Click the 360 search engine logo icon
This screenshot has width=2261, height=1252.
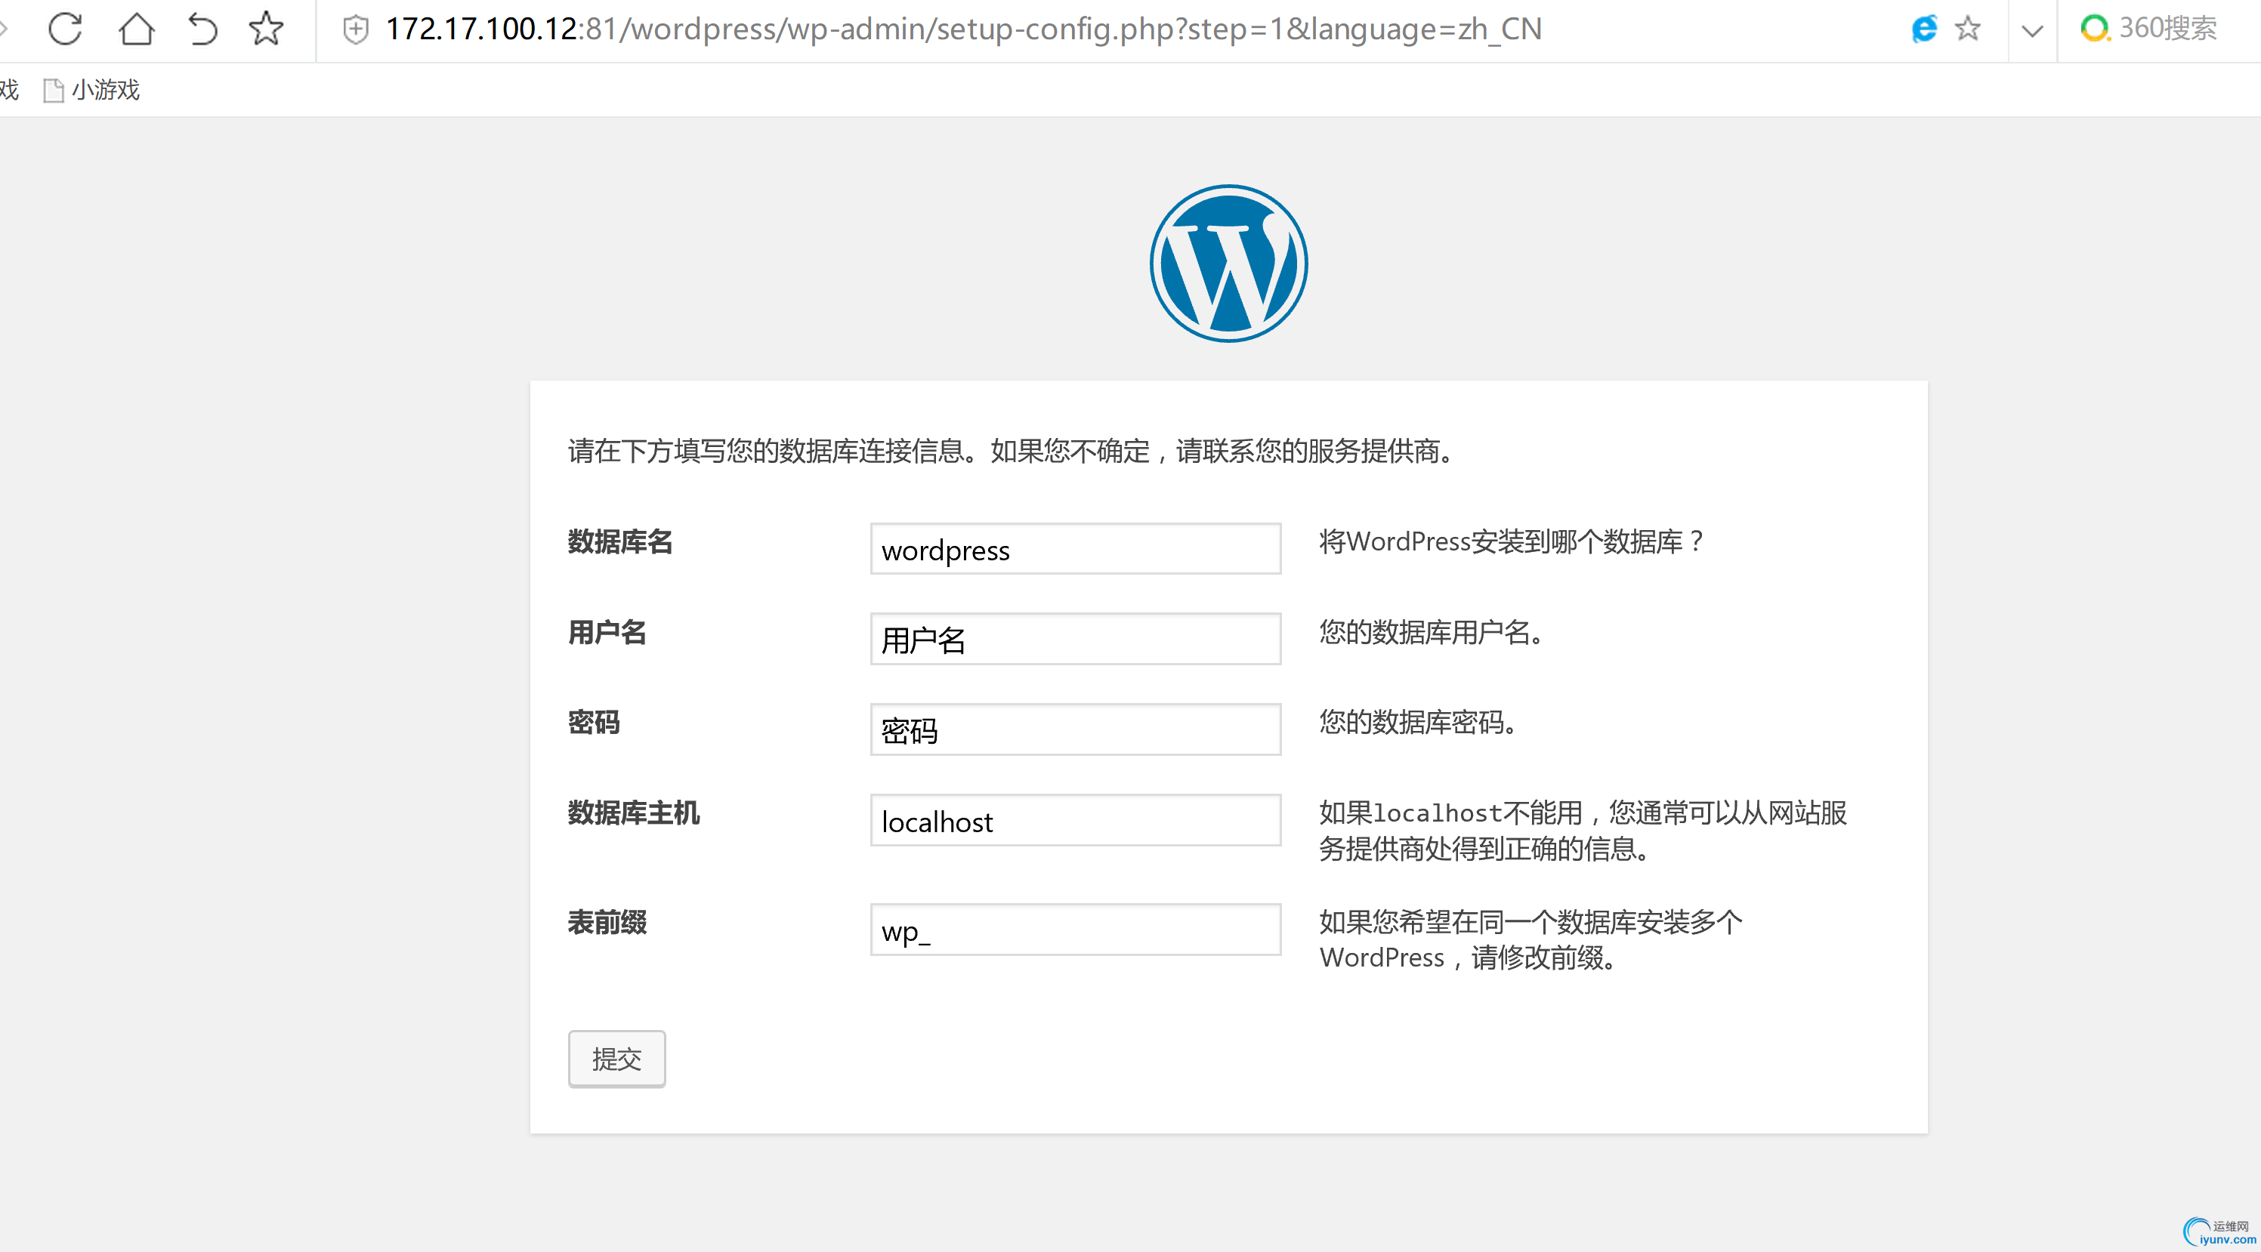pyautogui.click(x=2093, y=29)
